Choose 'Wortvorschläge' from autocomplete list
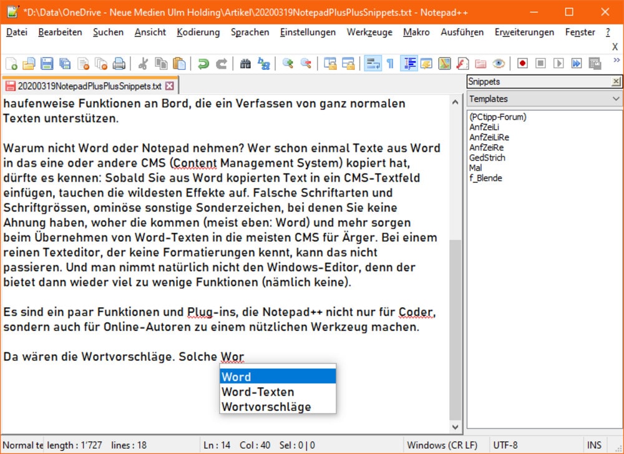 [x=266, y=407]
